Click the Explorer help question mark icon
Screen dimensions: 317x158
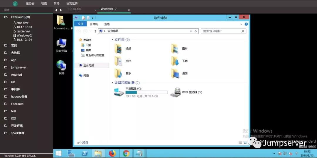[x=246, y=24]
